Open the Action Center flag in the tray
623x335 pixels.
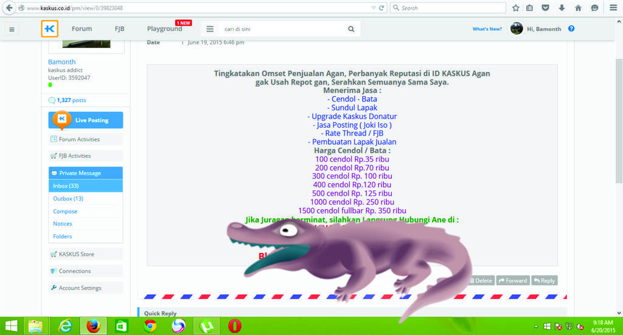pos(558,326)
